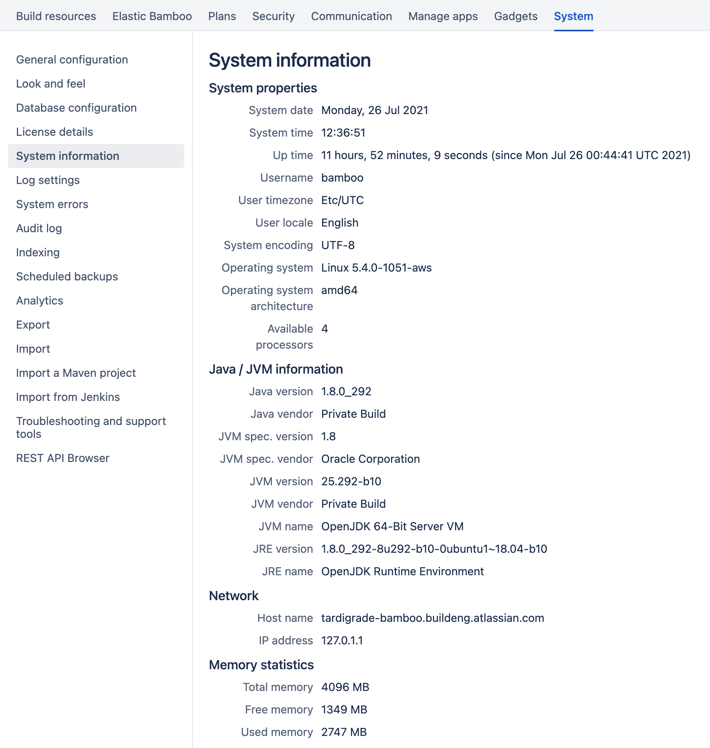Image resolution: width=710 pixels, height=748 pixels.
Task: Open Log settings
Action: pos(48,180)
